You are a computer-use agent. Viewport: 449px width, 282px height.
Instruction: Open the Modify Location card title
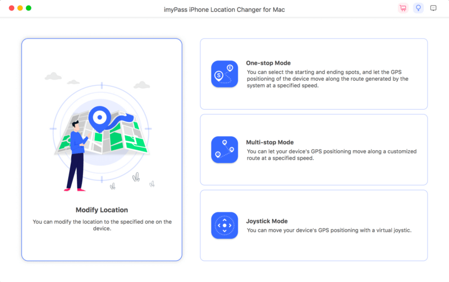click(102, 210)
